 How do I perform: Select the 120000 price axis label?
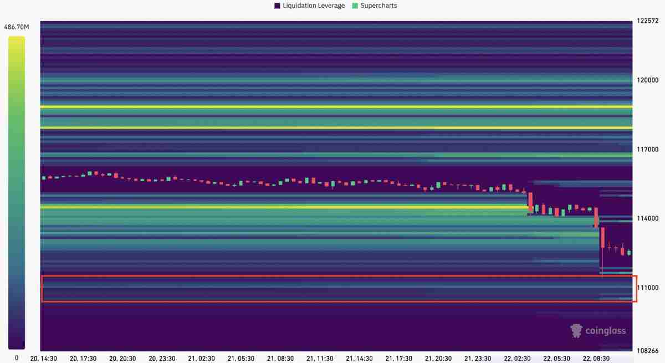(648, 80)
